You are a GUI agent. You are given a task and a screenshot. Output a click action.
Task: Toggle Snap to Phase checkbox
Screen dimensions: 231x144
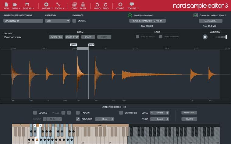point(137,37)
